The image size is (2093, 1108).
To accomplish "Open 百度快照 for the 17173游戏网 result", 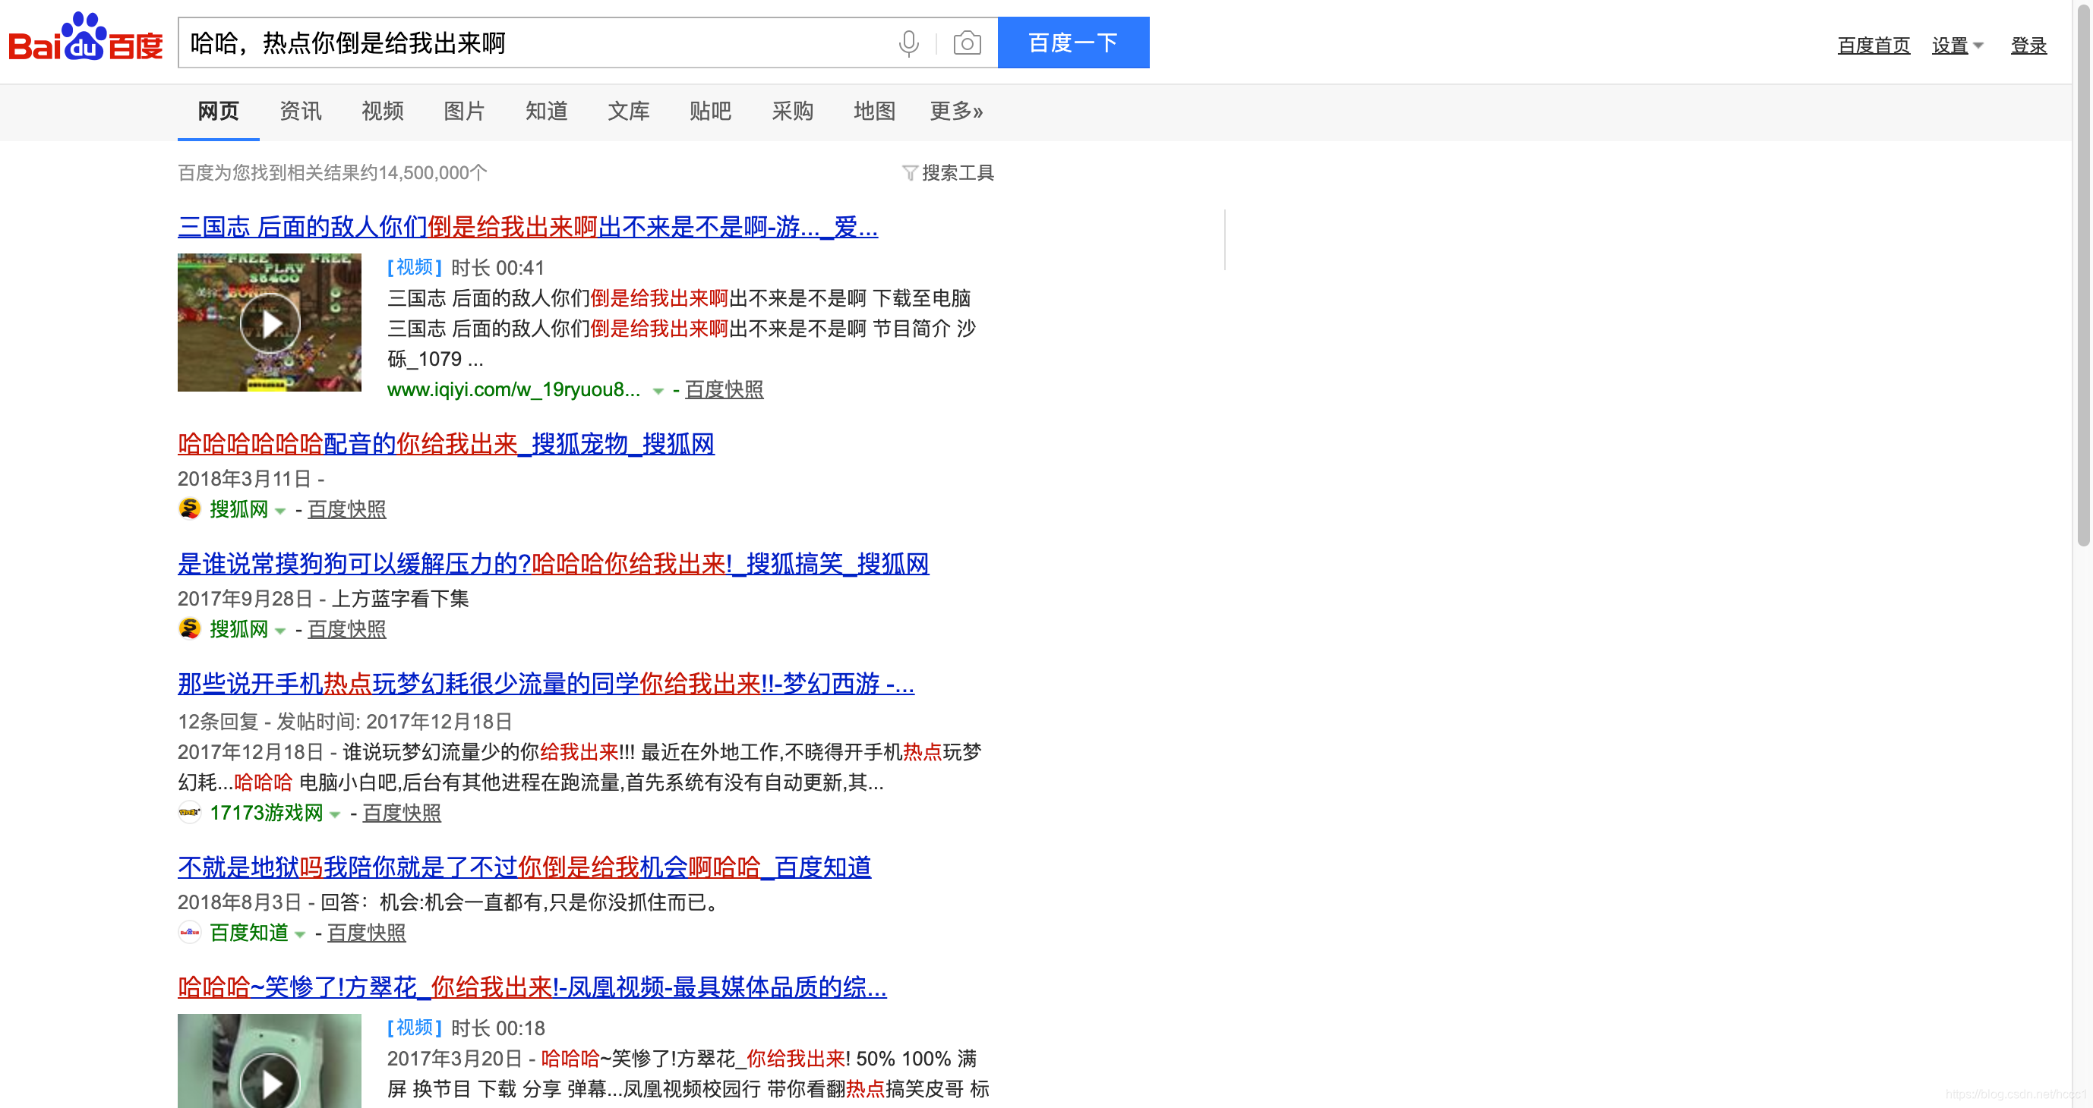I will pos(402,814).
